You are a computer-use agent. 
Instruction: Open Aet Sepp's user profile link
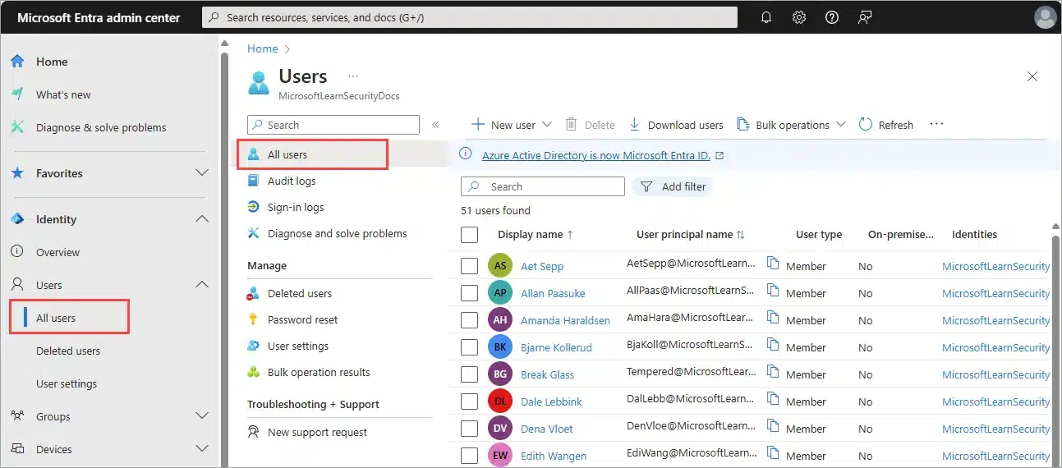click(x=542, y=266)
